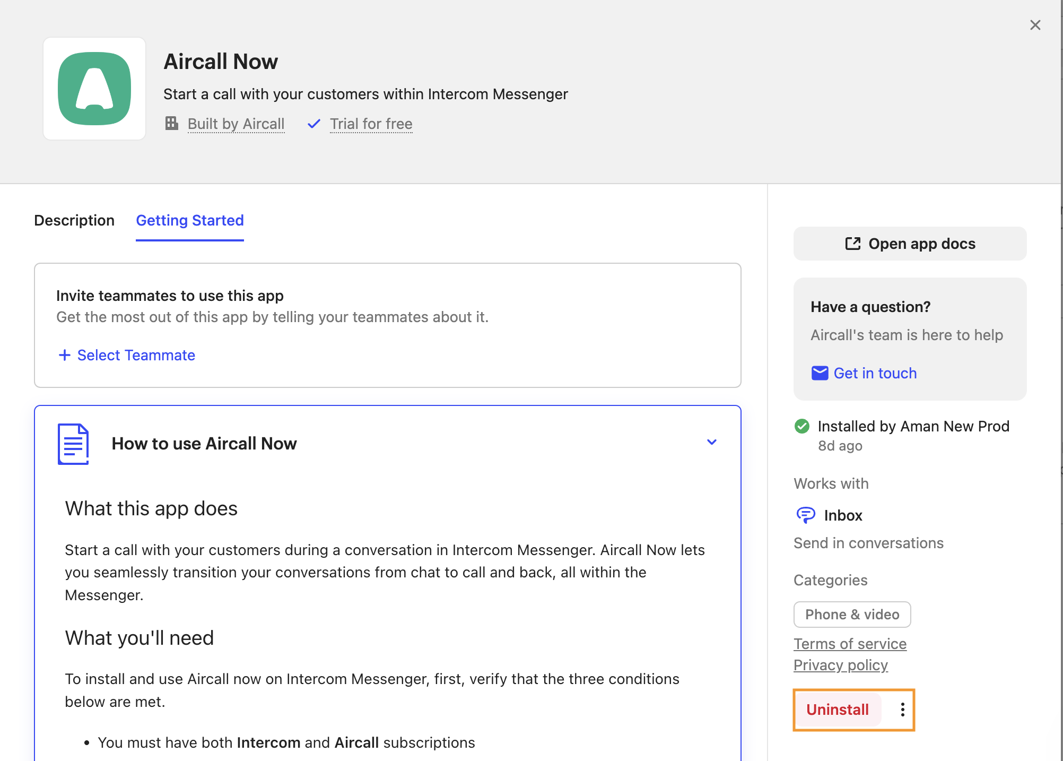
Task: Click the plus icon next to Select Teammate
Action: click(x=64, y=355)
